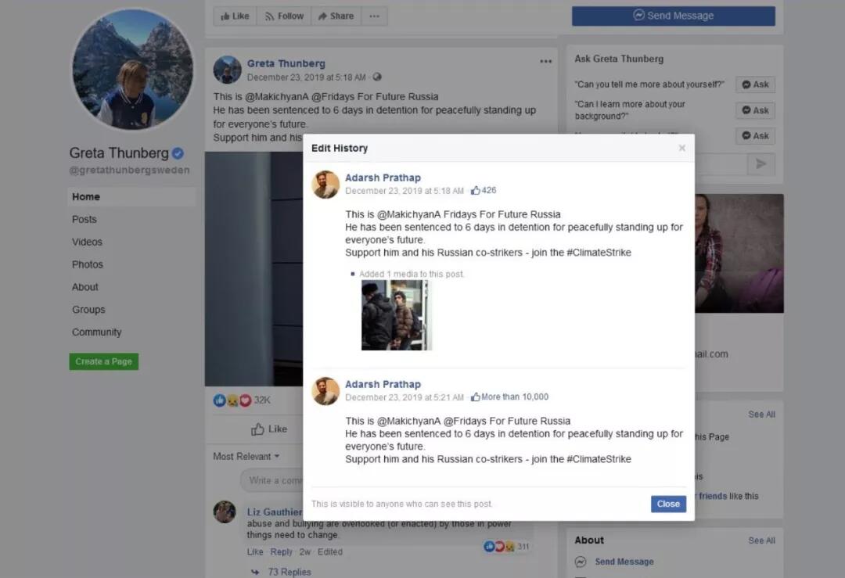Click the message send arrow icon
This screenshot has width=845, height=578.
[x=761, y=163]
